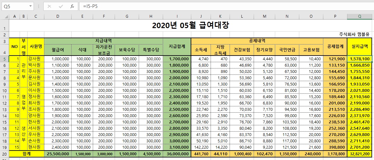Click title cell 2020년 05월 급여대장

[190, 25]
